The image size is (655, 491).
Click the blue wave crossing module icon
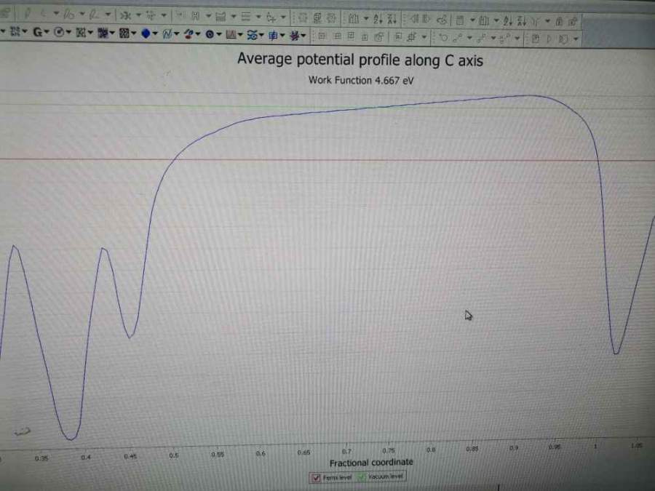pos(252,35)
